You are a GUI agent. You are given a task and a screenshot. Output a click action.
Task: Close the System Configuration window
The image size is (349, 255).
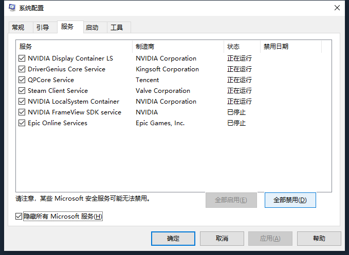pyautogui.click(x=337, y=8)
